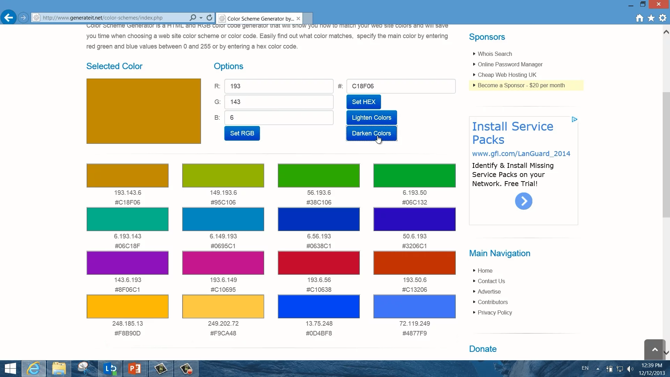This screenshot has height=377, width=670.
Task: Open the favorites star icon
Action: [x=651, y=18]
